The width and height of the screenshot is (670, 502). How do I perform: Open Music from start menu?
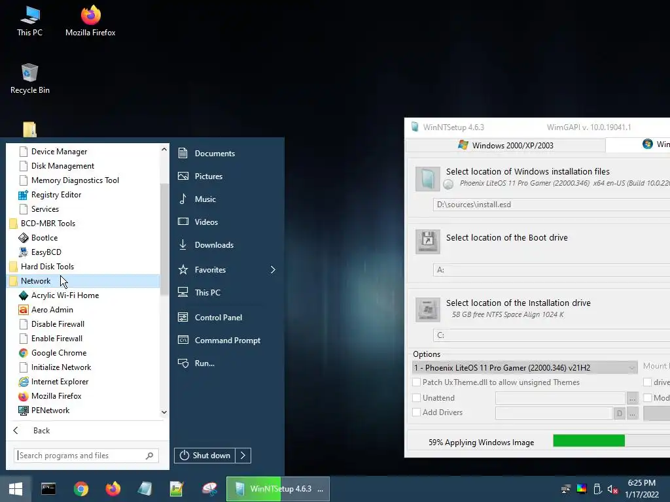[197, 199]
